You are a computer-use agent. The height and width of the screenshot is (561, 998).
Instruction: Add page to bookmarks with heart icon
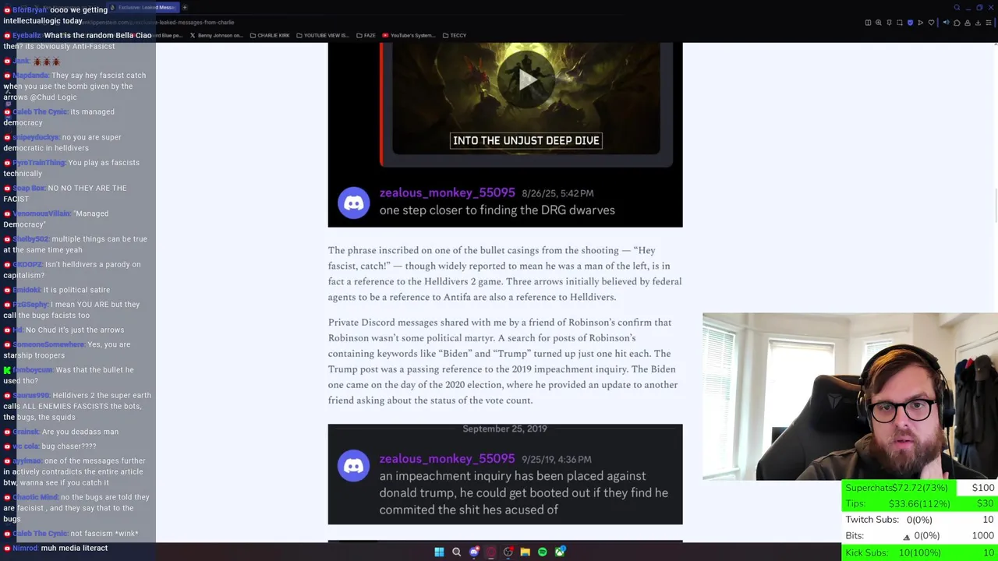point(931,23)
